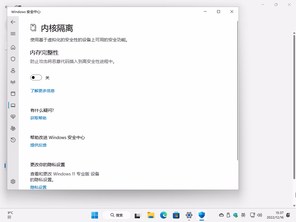Go to sidebar Home (主页) icon

[x=13, y=47]
